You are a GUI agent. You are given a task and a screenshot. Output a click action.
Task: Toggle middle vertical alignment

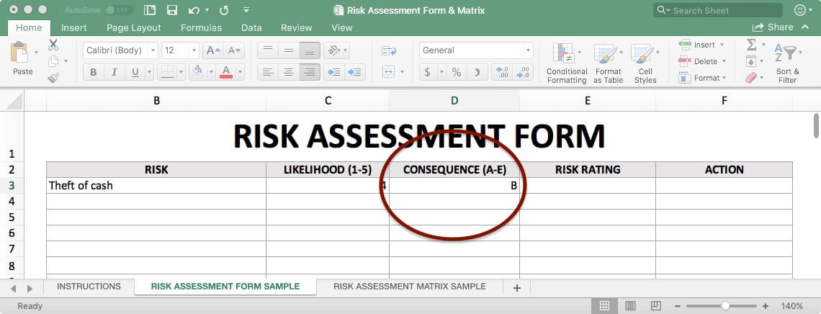click(289, 50)
